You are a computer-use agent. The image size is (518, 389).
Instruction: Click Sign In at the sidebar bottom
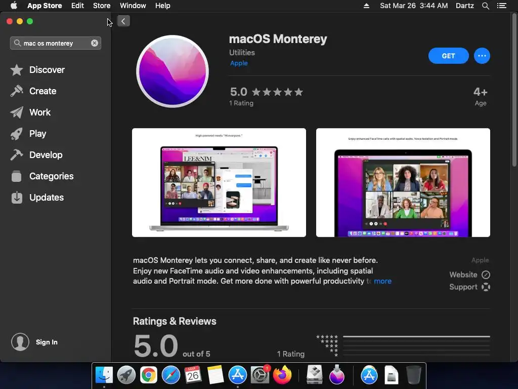click(x=47, y=342)
